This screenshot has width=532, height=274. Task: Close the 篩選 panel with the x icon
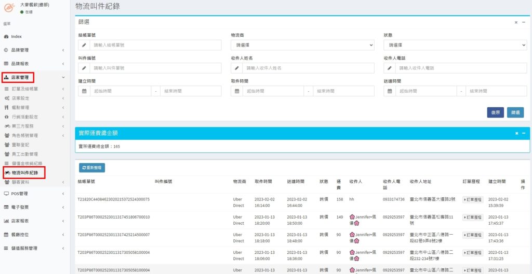pos(516,22)
